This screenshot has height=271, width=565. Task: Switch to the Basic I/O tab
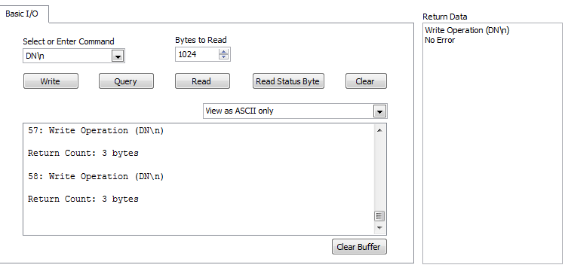(22, 14)
